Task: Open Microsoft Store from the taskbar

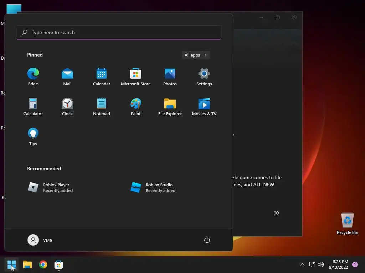Action: point(59,264)
